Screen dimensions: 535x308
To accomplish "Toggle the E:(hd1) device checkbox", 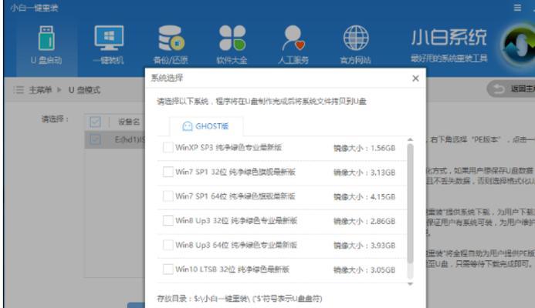I will [95, 139].
